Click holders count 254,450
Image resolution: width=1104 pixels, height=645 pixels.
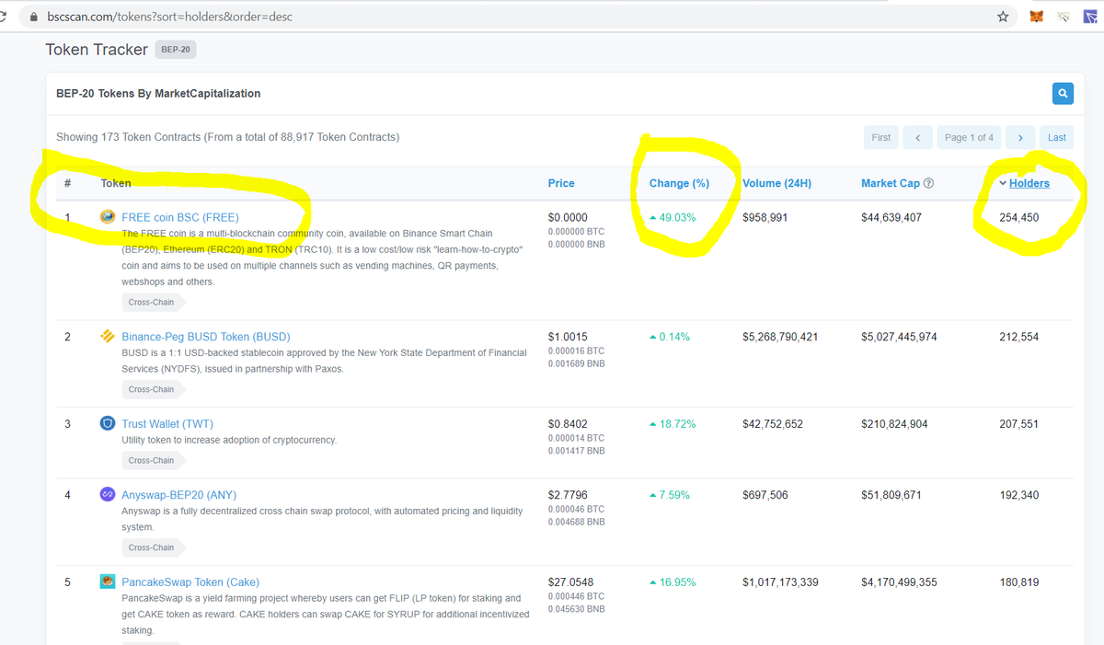pyautogui.click(x=1018, y=217)
